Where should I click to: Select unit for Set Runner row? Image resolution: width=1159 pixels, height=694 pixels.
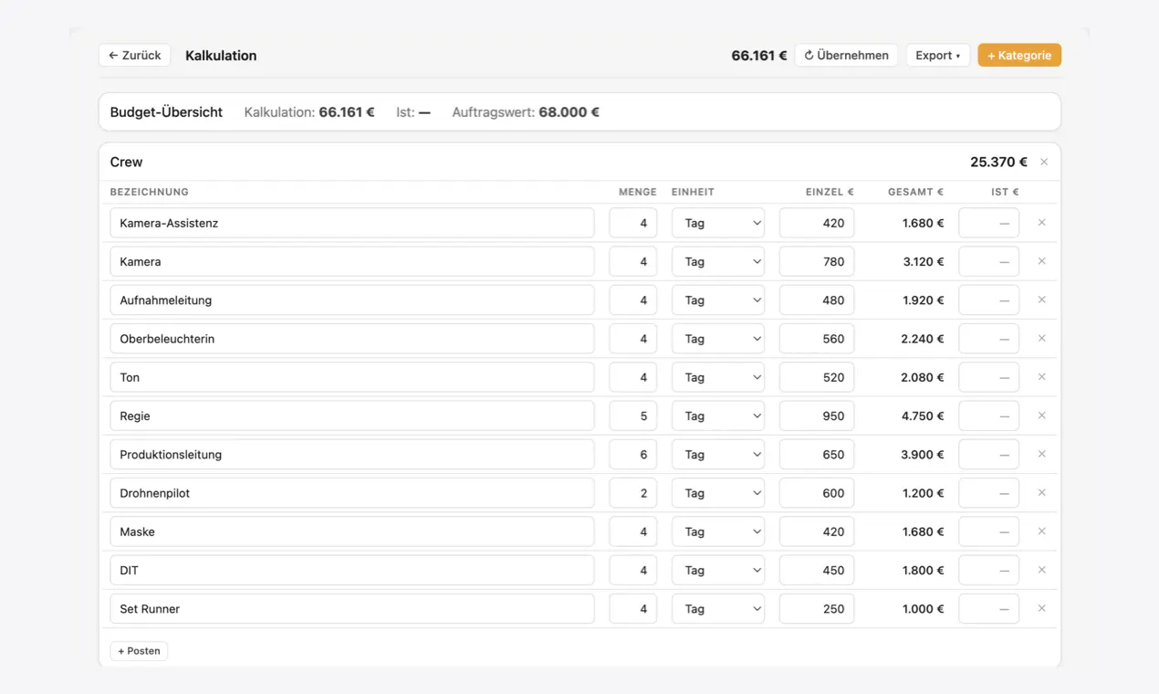click(x=718, y=608)
